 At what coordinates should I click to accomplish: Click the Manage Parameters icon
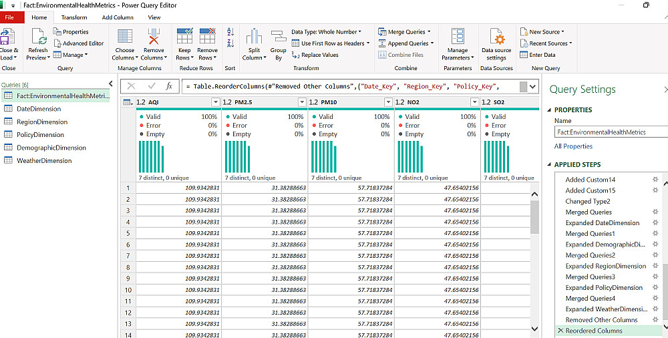click(458, 37)
